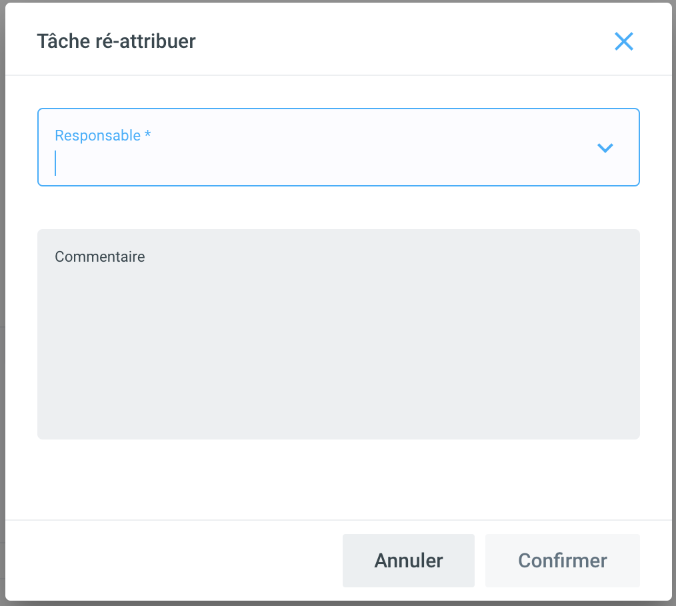Viewport: 676px width, 606px height.
Task: Click the down-arrow icon in Responsable field
Action: pos(605,148)
